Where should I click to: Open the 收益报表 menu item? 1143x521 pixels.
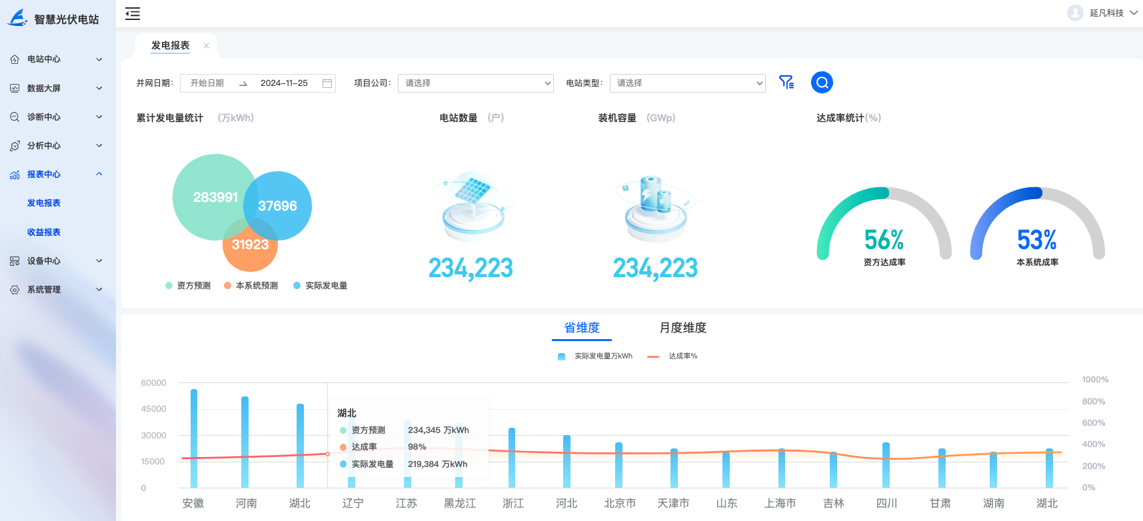tap(44, 233)
